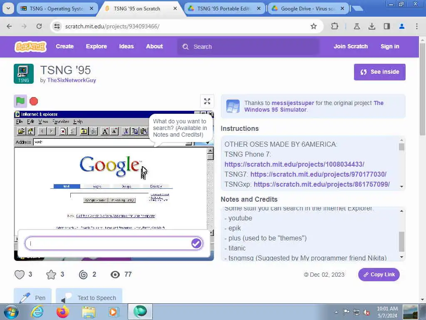Select the Web tab on the Google page
This screenshot has height=320, width=426.
pos(67,186)
